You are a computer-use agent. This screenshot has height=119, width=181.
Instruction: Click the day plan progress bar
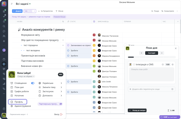(152, 57)
